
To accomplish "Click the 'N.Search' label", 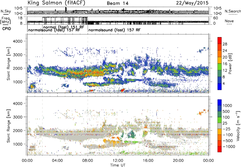I will point(233,11).
